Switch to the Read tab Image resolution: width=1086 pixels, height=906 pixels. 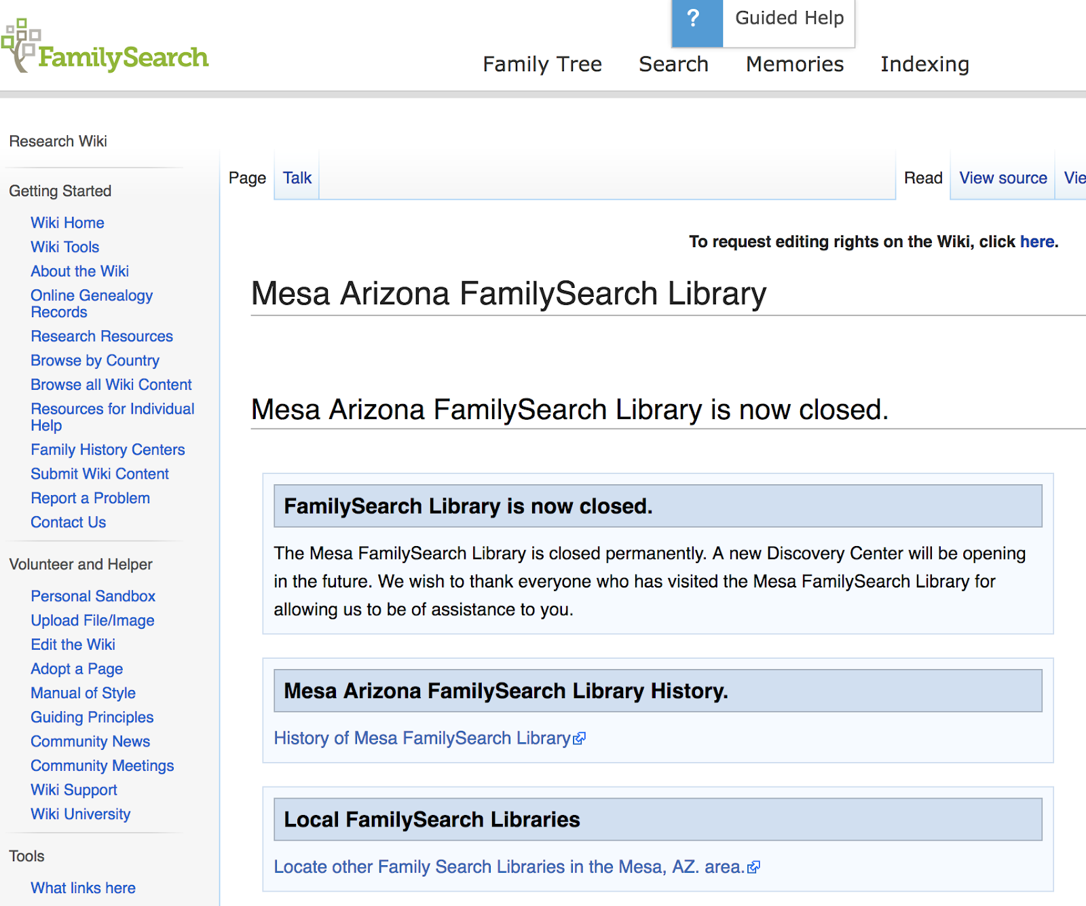[922, 177]
